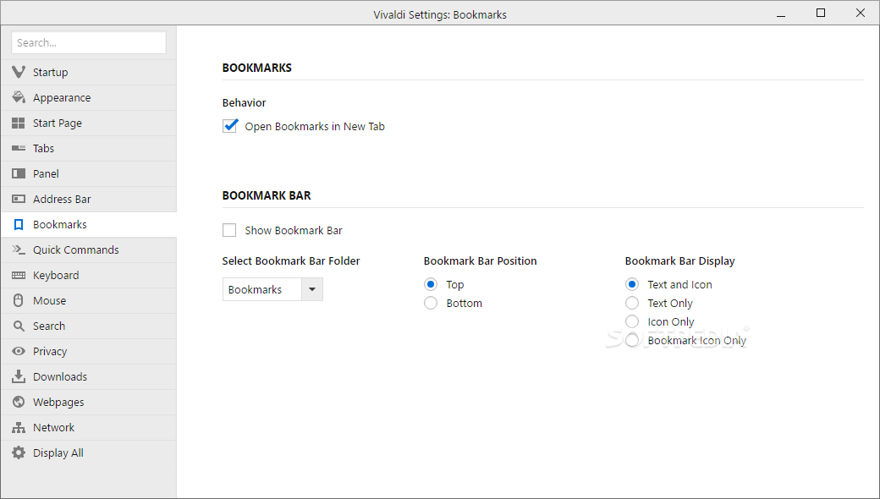Choose Icon Only display option
The height and width of the screenshot is (499, 880).
coord(632,321)
